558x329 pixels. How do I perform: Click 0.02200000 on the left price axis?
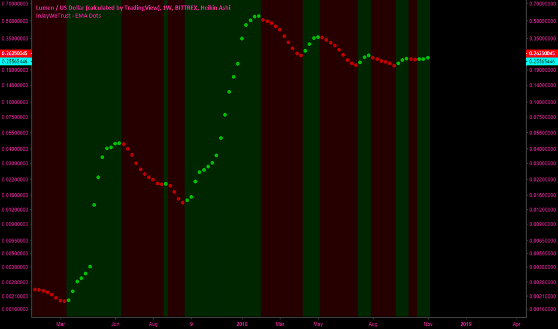click(15, 179)
